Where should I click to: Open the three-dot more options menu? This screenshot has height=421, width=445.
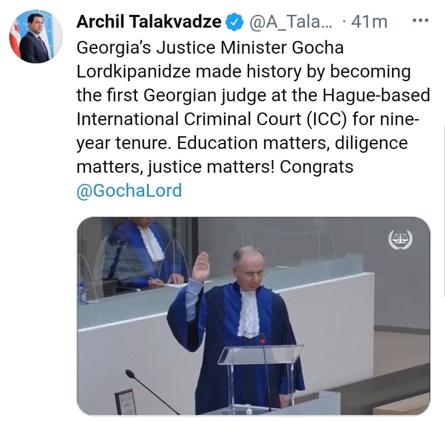coord(420,20)
